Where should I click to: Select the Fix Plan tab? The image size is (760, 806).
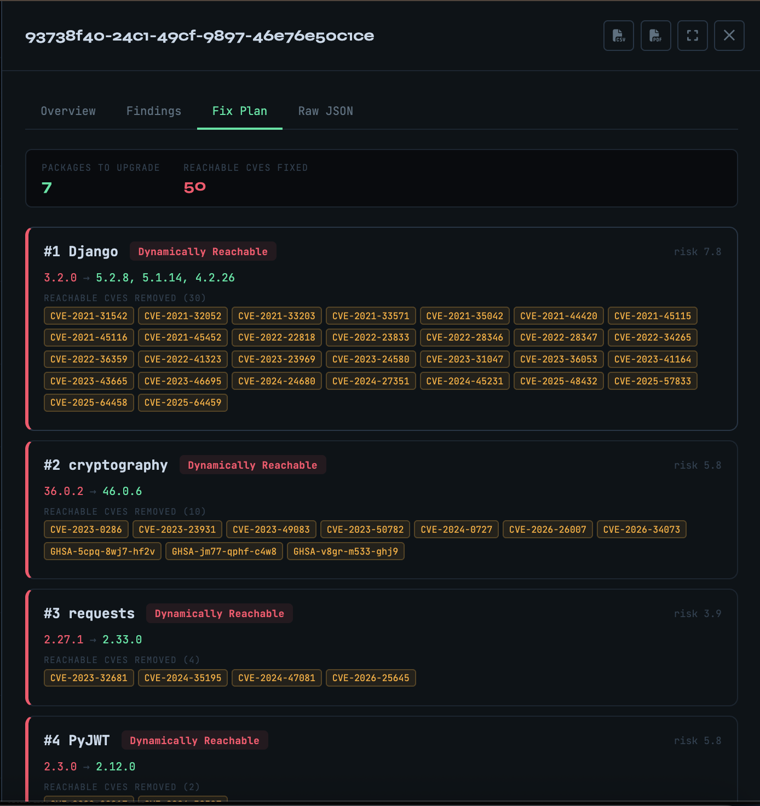[240, 111]
